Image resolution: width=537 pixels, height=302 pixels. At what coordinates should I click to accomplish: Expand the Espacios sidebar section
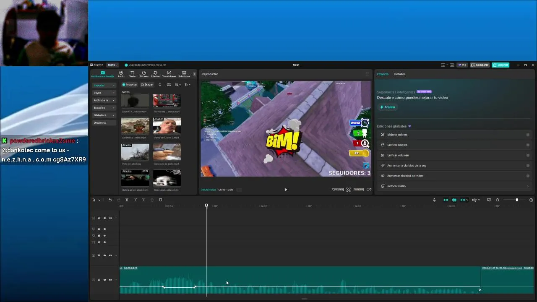pos(104,108)
